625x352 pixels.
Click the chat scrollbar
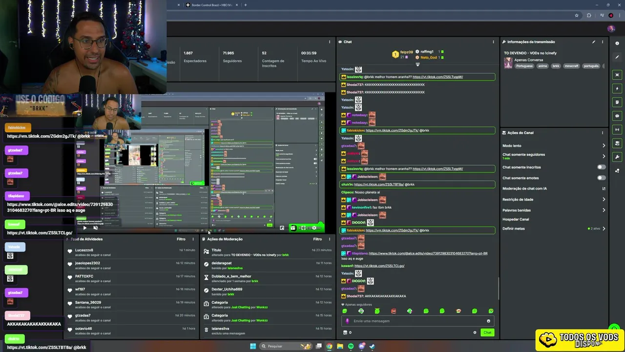(x=498, y=288)
